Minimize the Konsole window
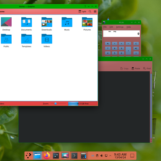Viewport: 161px width, 161px height. pos(143,59)
